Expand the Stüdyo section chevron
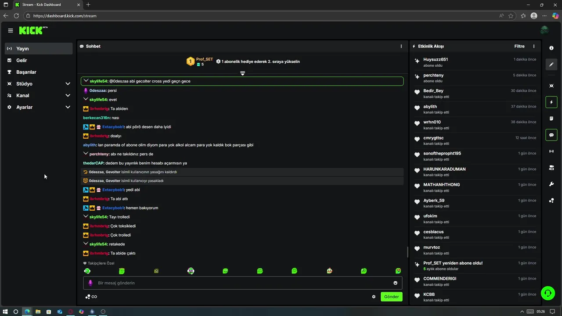562x316 pixels. pyautogui.click(x=68, y=84)
